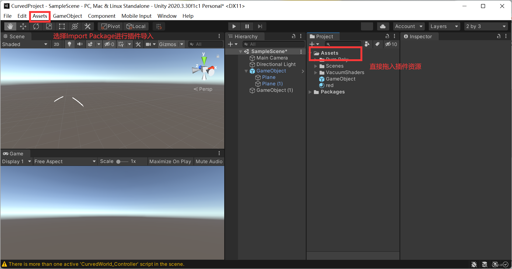Expand the Packages folder
This screenshot has width=512, height=269.
[x=310, y=92]
